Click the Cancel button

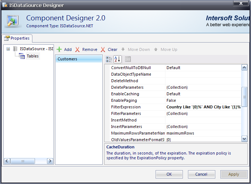201,174
